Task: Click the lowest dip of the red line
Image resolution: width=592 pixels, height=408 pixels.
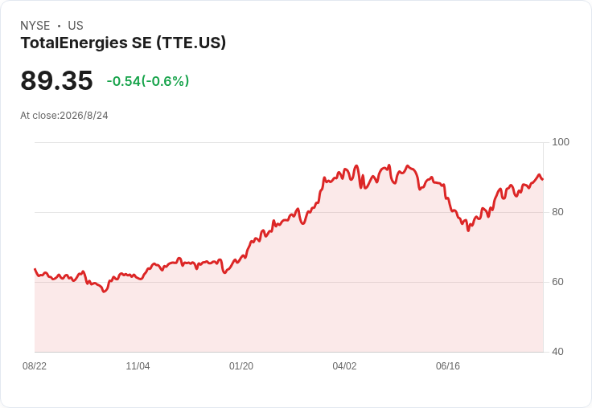Action: coord(105,292)
